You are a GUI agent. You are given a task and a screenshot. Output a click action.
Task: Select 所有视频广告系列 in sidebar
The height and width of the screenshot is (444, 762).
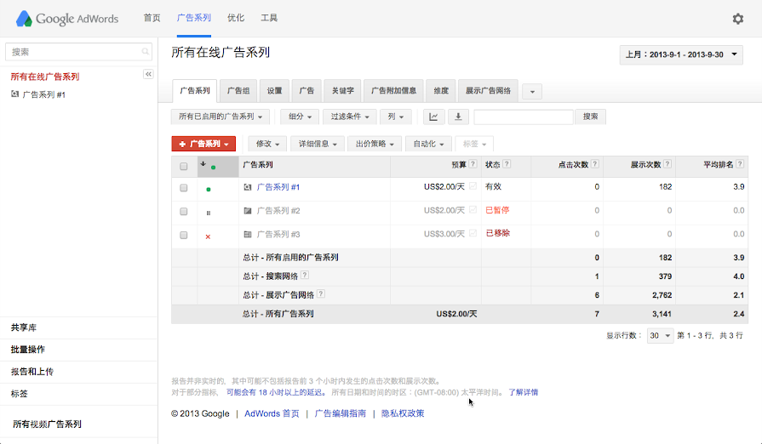[x=47, y=424]
